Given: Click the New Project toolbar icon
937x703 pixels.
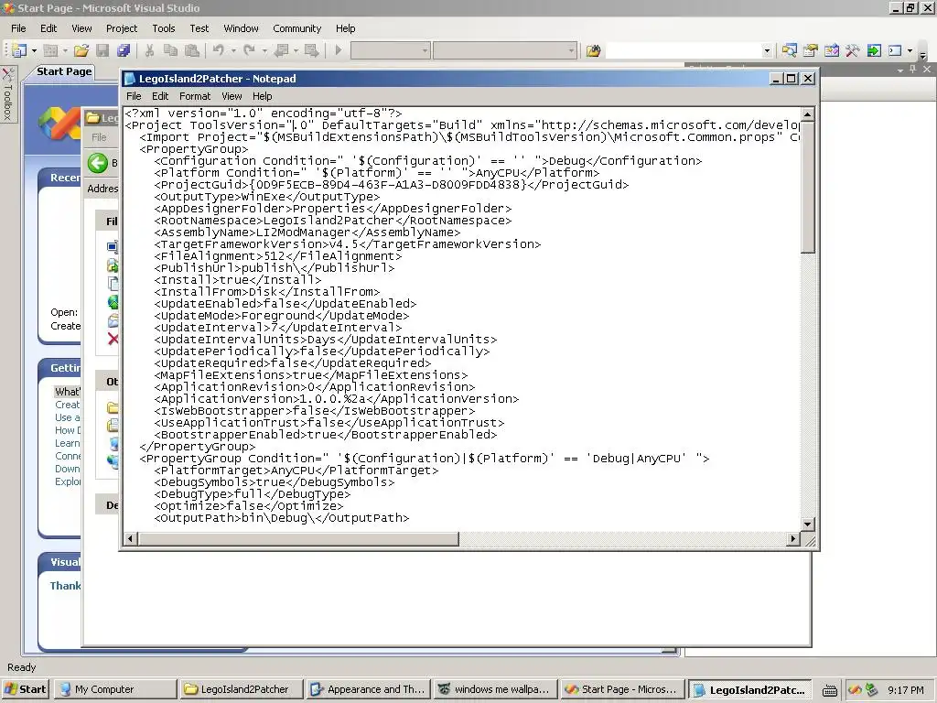Looking at the screenshot, I should [x=19, y=51].
